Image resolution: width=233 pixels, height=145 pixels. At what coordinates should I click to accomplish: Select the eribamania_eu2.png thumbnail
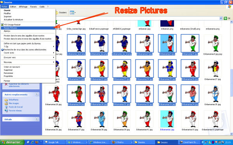[76, 43]
